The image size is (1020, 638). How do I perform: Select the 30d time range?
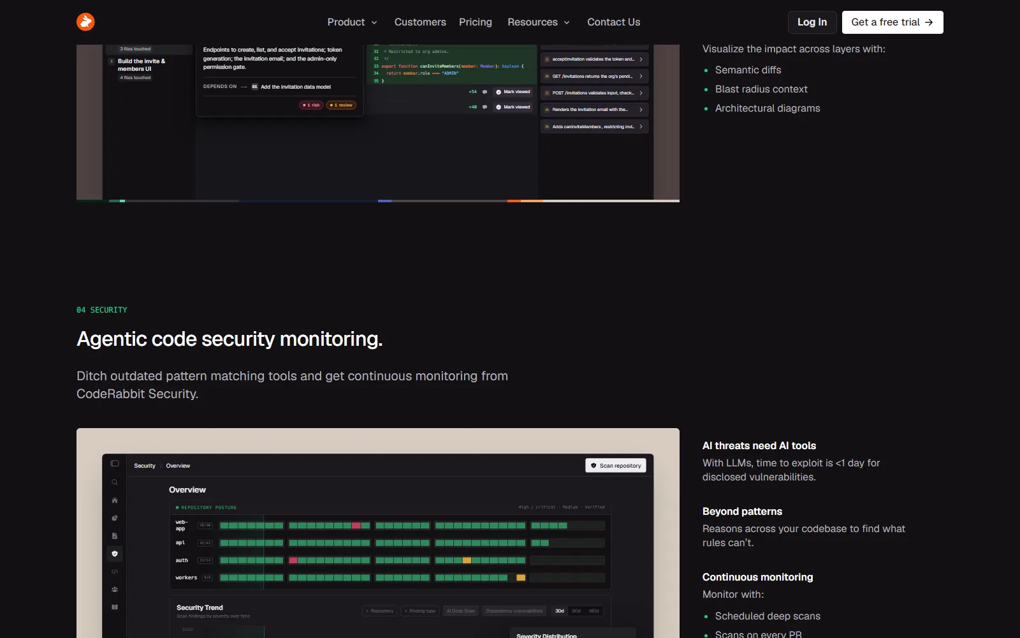560,611
